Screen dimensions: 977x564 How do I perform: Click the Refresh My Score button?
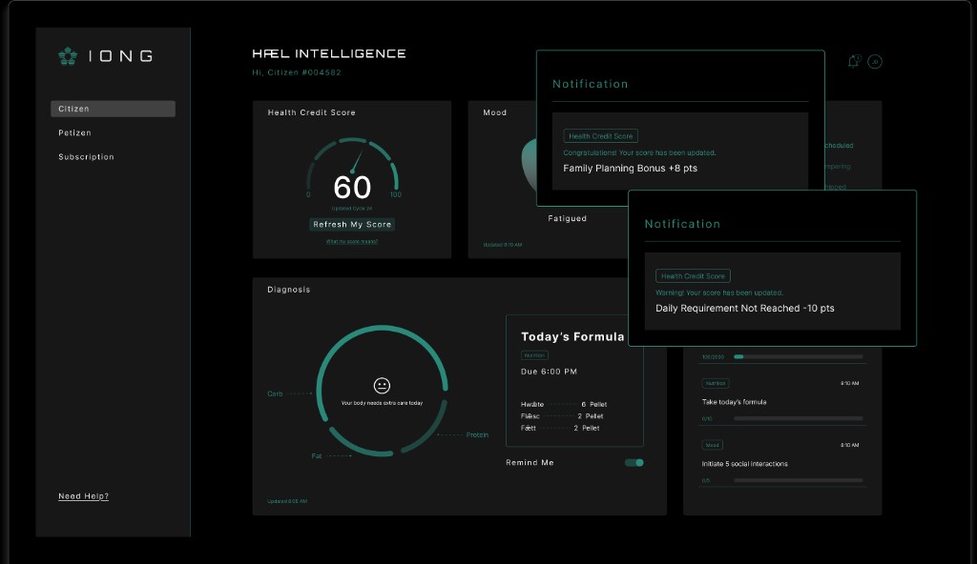(x=352, y=225)
